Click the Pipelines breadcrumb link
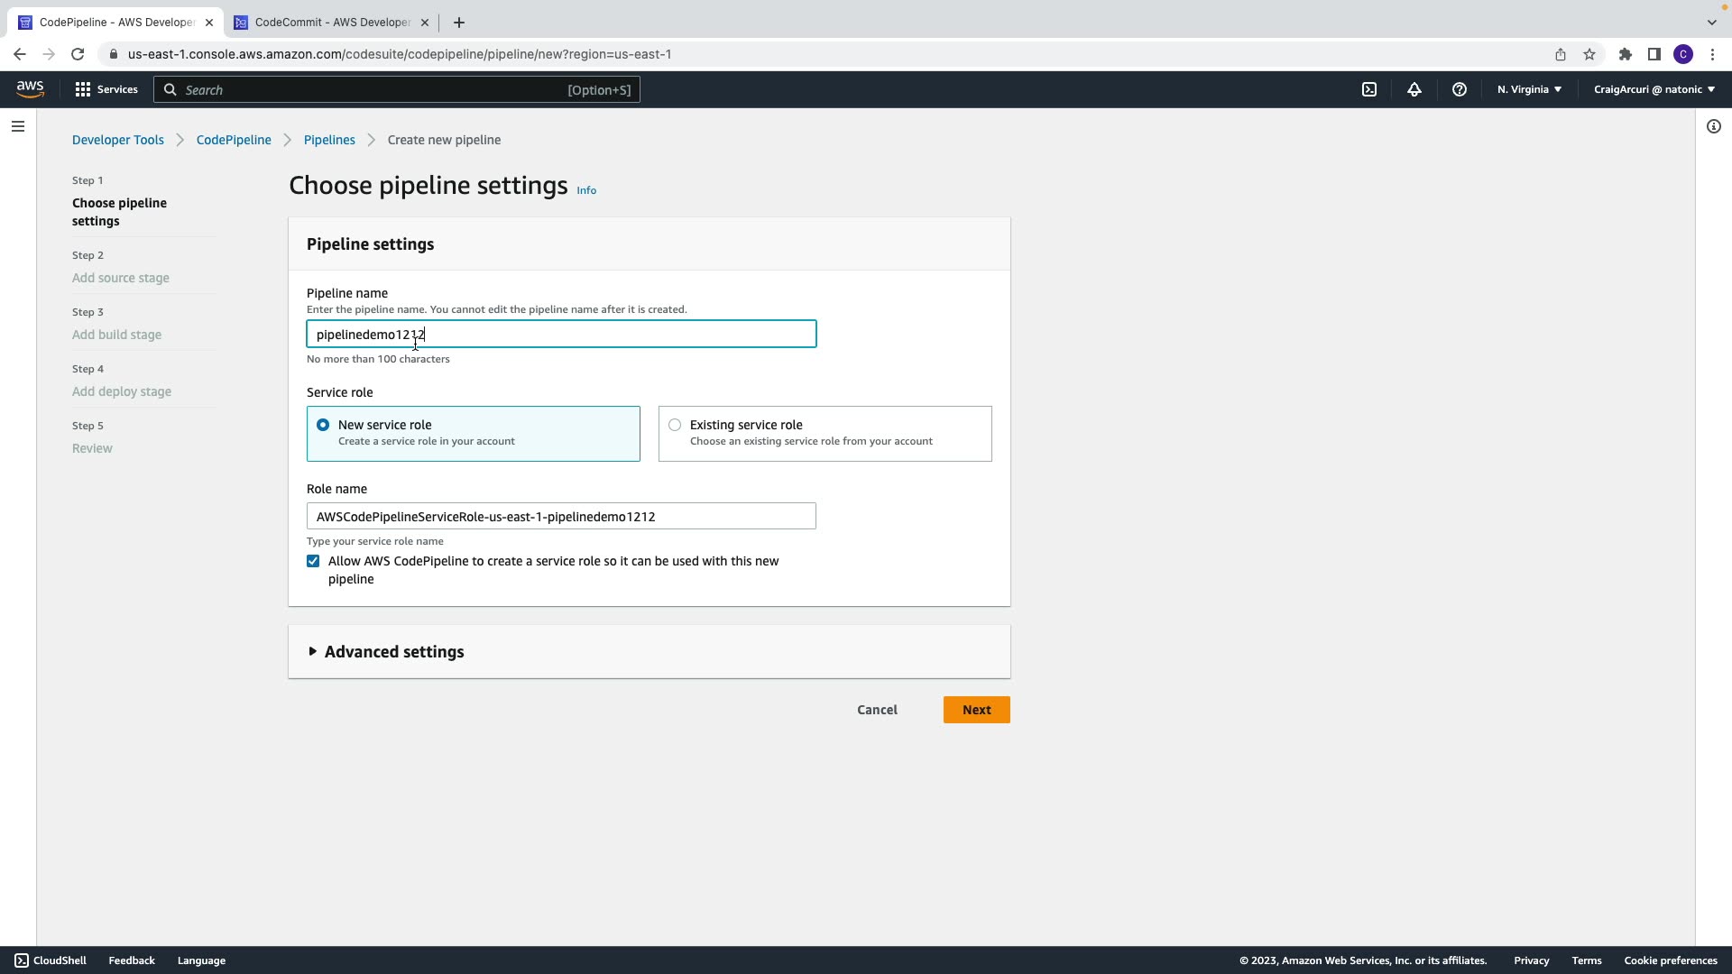1732x974 pixels. coord(329,140)
